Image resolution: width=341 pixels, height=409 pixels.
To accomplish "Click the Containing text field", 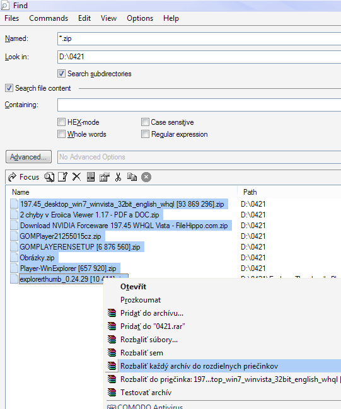I will [199, 105].
